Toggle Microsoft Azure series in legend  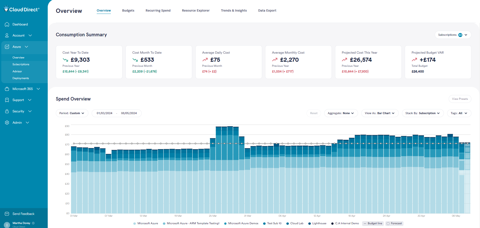tap(146, 223)
